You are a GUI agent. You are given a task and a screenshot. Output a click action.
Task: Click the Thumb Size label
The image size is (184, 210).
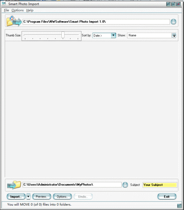click(x=13, y=35)
